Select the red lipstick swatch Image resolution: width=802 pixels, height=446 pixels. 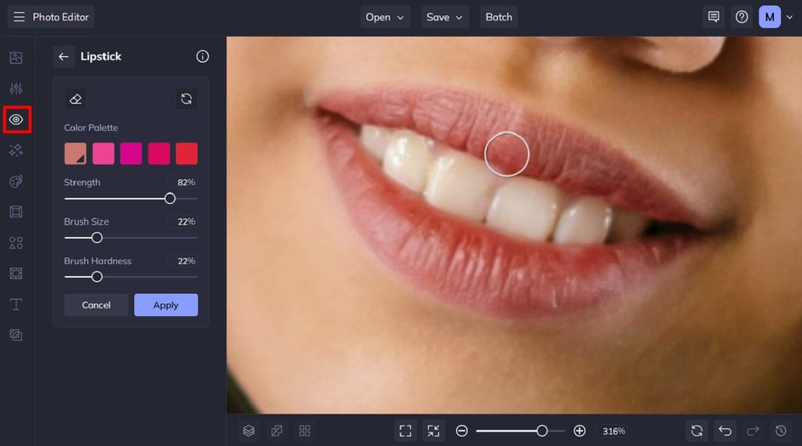[187, 154]
